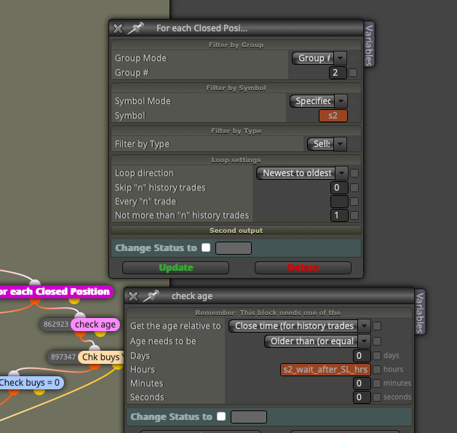
Task: Open Get the age relative to dropdown
Action: tap(300, 326)
